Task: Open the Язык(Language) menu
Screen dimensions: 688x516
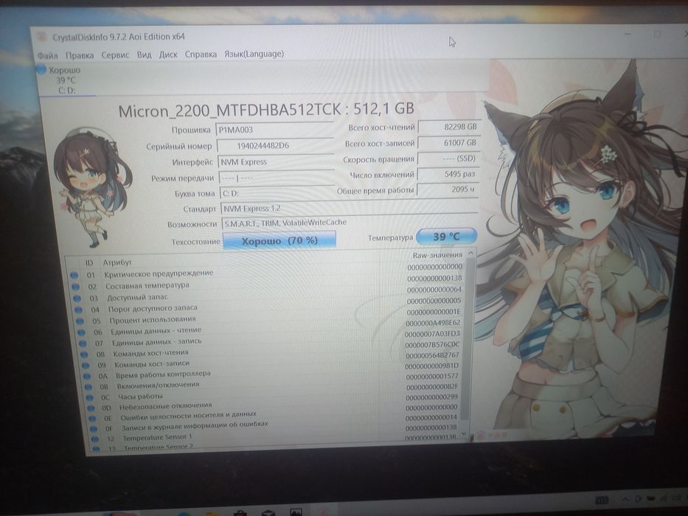Action: click(x=254, y=54)
